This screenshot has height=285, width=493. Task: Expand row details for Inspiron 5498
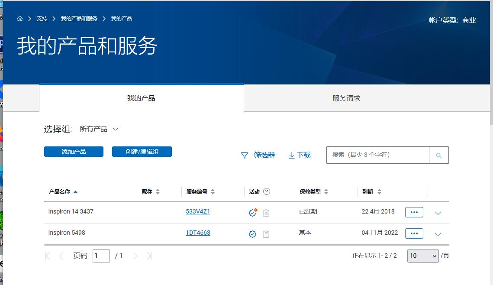(x=438, y=234)
